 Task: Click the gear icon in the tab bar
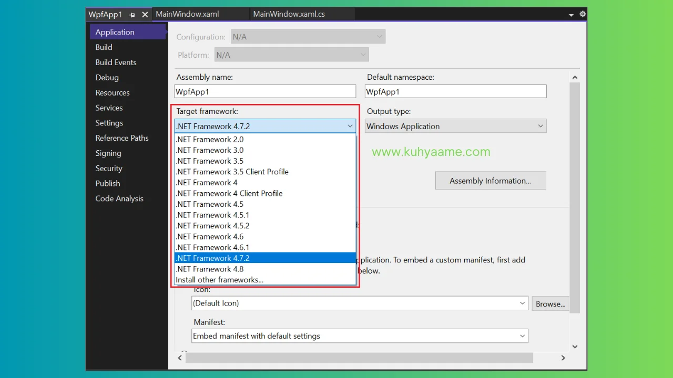(x=583, y=14)
